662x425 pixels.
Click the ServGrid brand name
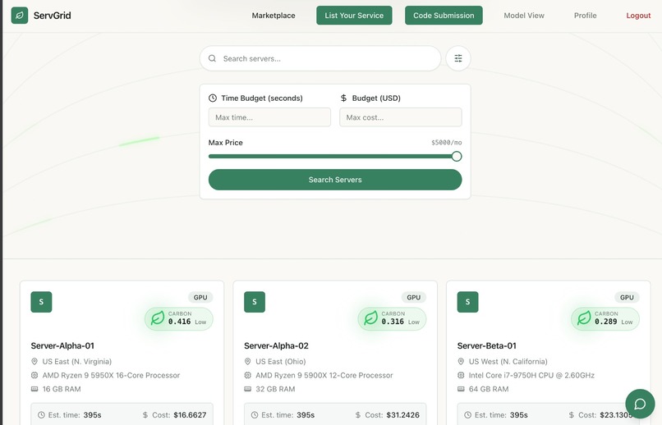coord(53,16)
